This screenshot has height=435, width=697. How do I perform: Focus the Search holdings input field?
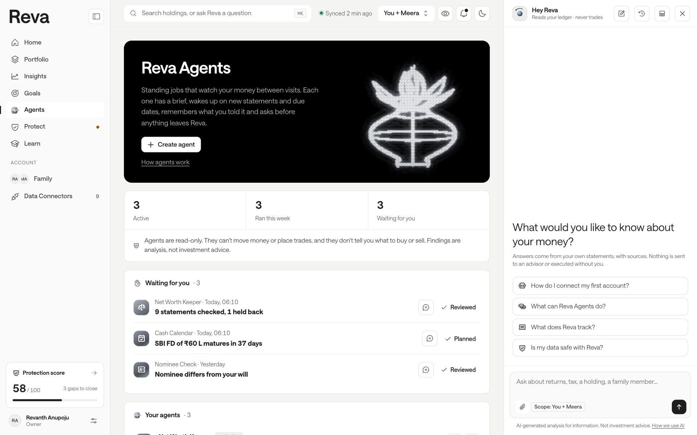click(217, 13)
